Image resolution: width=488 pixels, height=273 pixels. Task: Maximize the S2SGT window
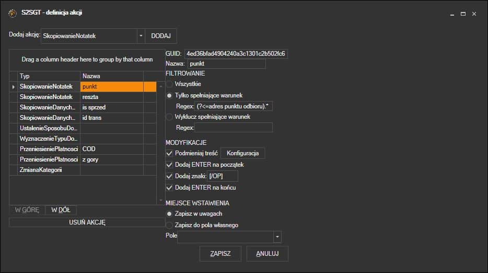[x=463, y=14]
